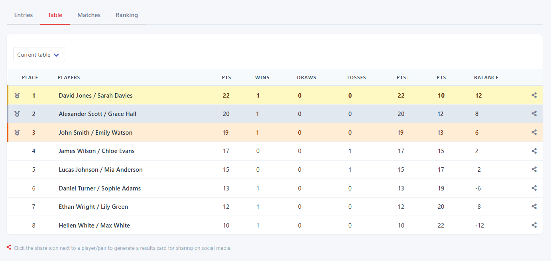Image resolution: width=551 pixels, height=261 pixels.
Task: Click the red share icon in the footer hint
Action: coord(9,247)
